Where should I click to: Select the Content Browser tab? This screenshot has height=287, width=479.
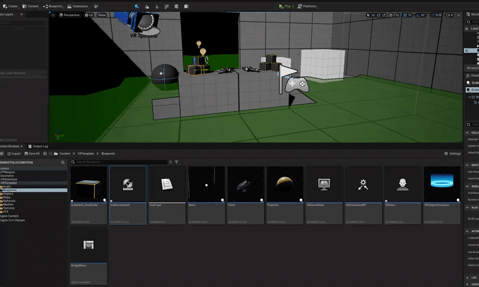[11, 146]
